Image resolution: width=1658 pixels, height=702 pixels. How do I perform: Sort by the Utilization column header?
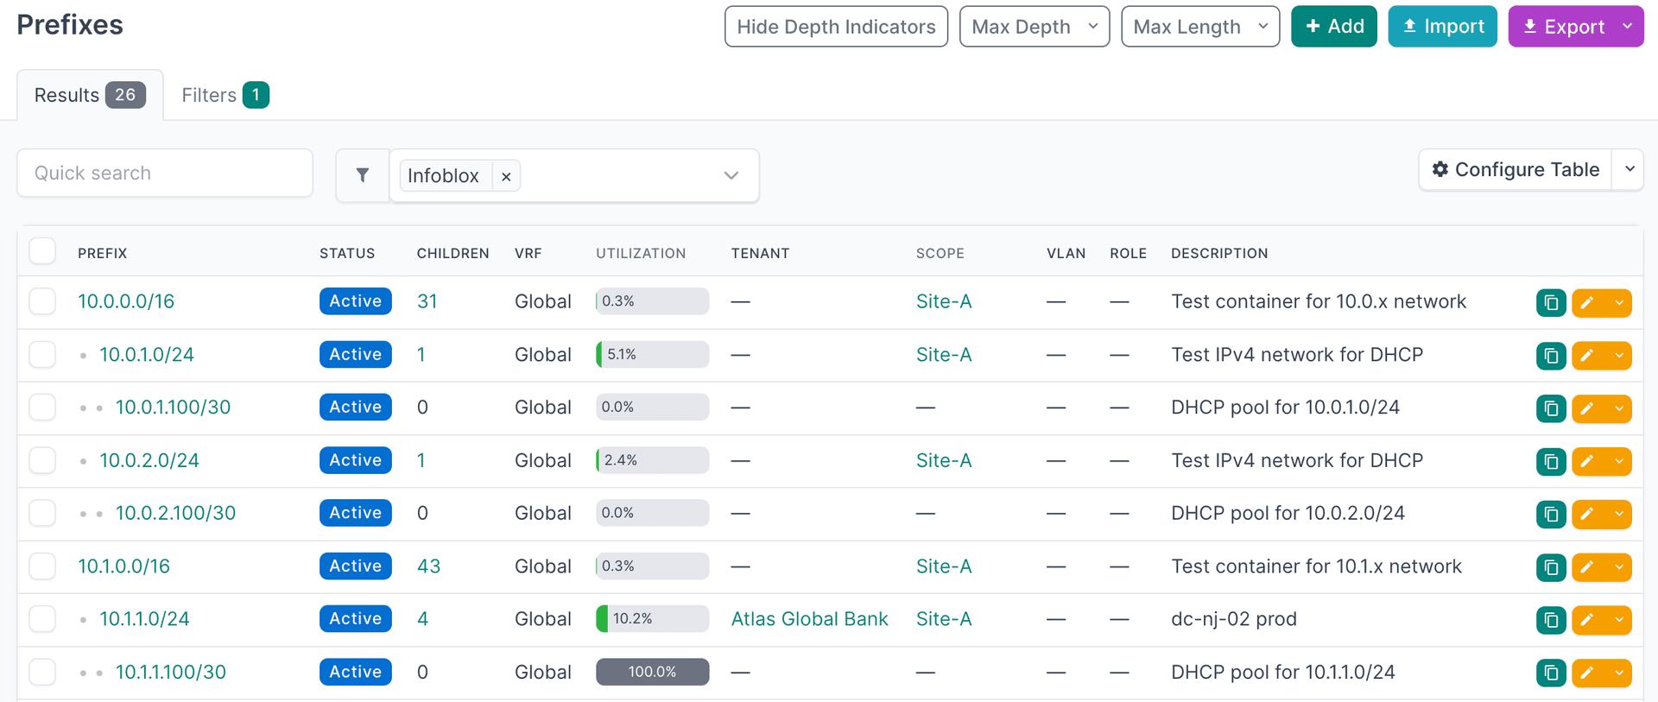point(641,253)
